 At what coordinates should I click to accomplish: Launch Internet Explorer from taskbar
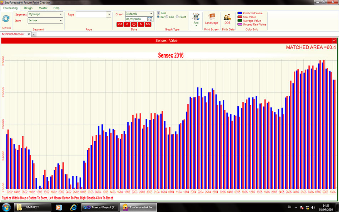(x=74, y=207)
